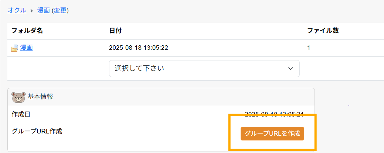The height and width of the screenshot is (153, 384).
Task: Select the フォルダ名 column header
Action: point(27,31)
